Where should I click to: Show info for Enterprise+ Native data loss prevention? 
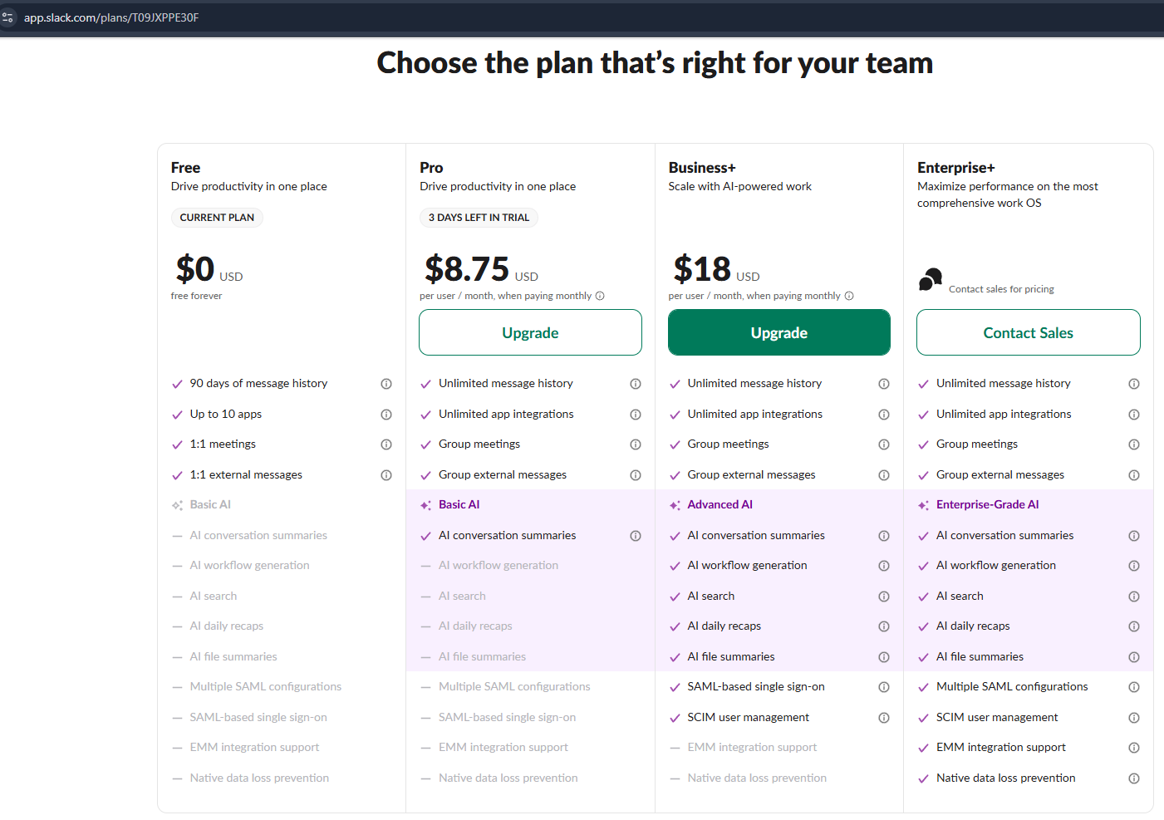point(1134,778)
